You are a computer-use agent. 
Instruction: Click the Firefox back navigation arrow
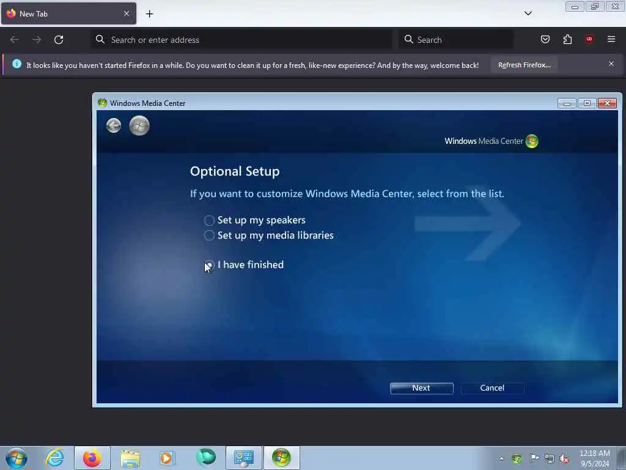[15, 40]
